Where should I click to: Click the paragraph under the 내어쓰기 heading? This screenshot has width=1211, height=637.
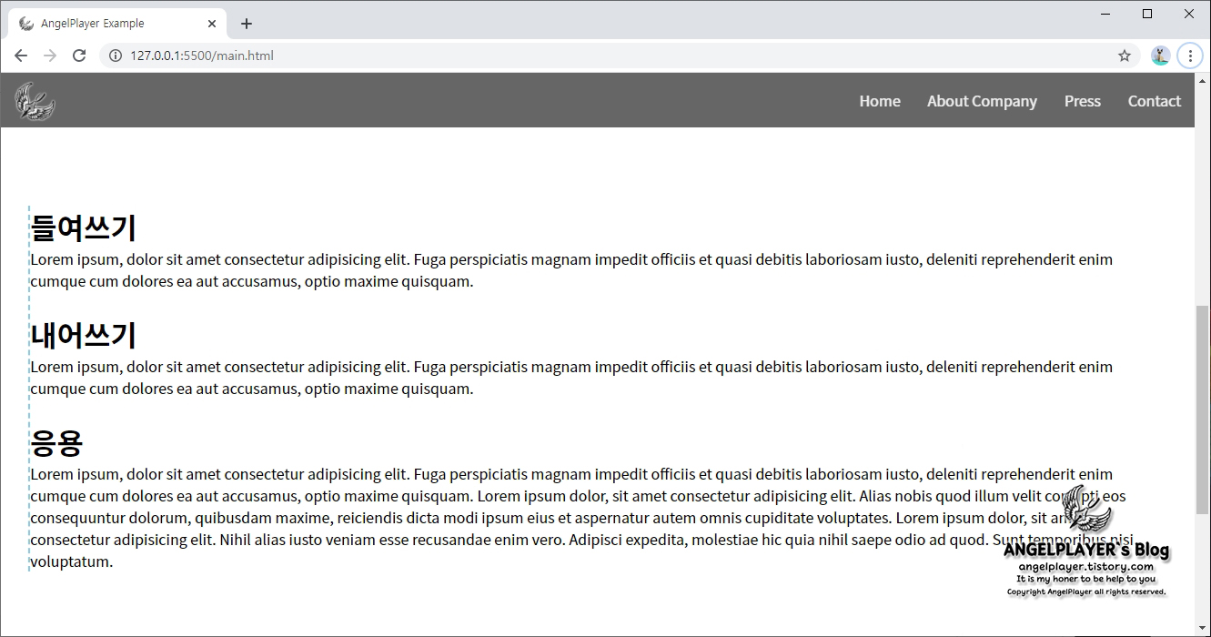tap(571, 378)
